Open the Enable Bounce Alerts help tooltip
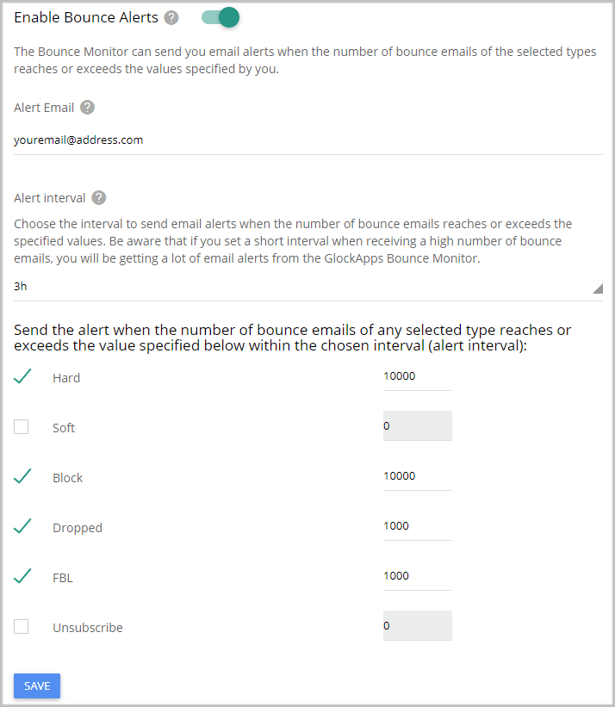Image resolution: width=615 pixels, height=707 pixels. click(170, 16)
